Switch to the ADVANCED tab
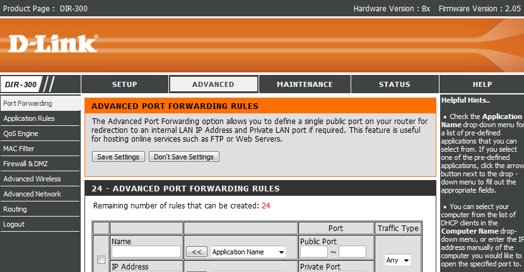The height and width of the screenshot is (272, 524). coord(214,84)
